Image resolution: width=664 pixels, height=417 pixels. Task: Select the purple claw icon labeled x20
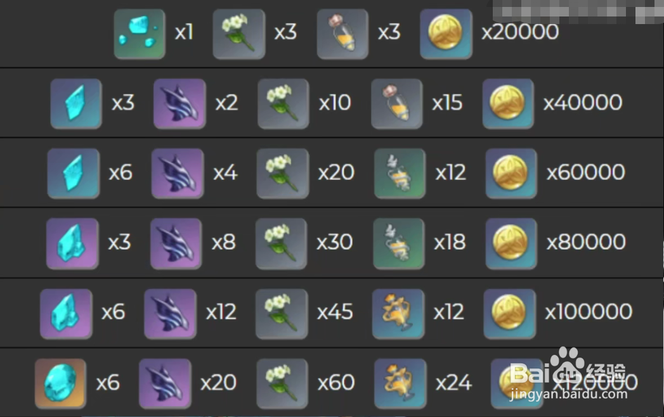point(165,384)
